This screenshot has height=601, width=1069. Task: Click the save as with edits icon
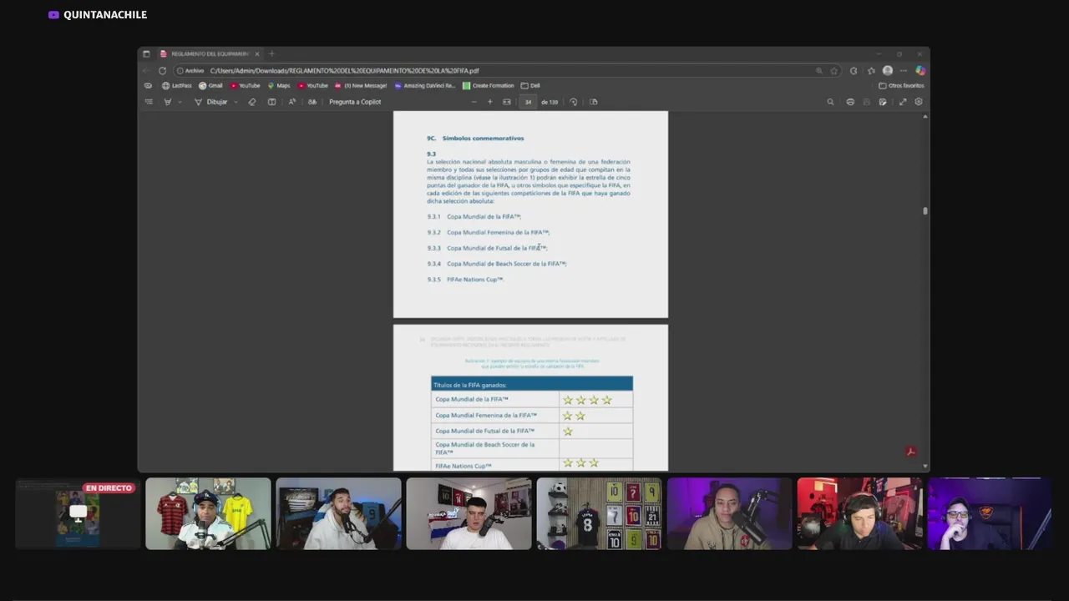(883, 102)
